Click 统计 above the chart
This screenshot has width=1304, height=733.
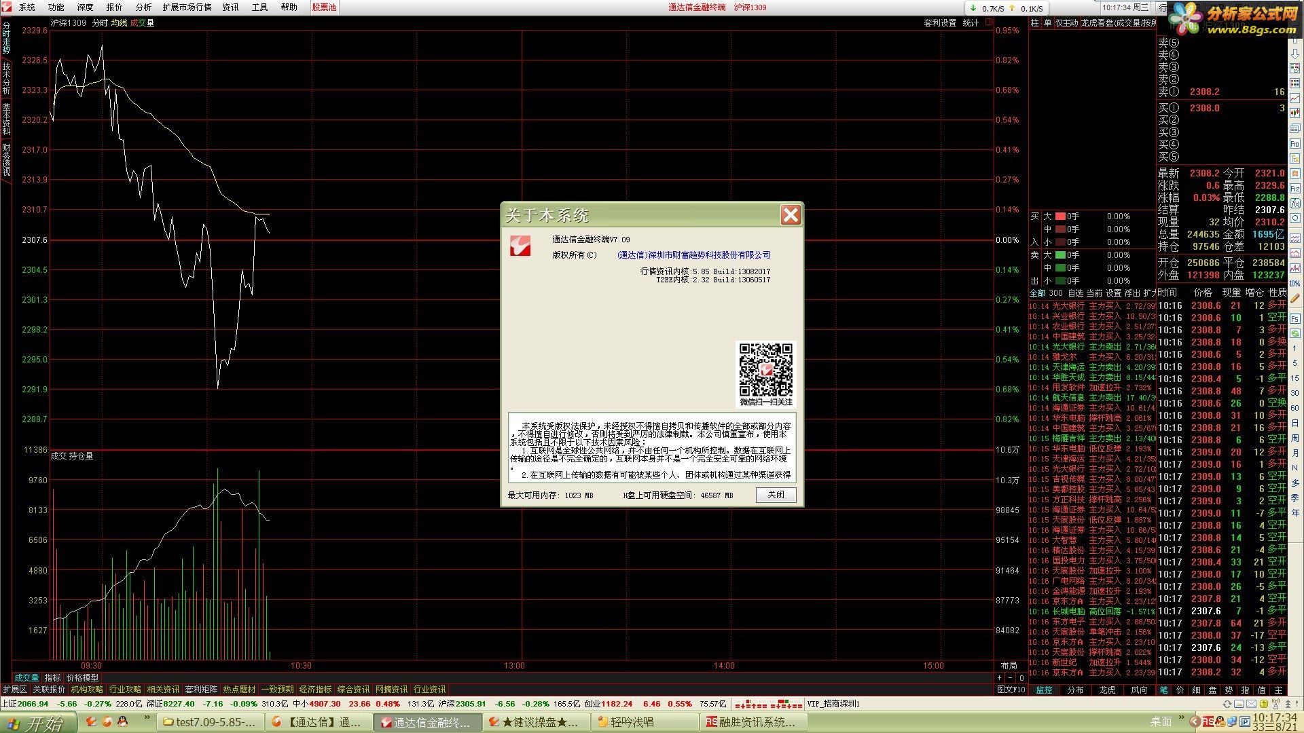click(x=971, y=23)
